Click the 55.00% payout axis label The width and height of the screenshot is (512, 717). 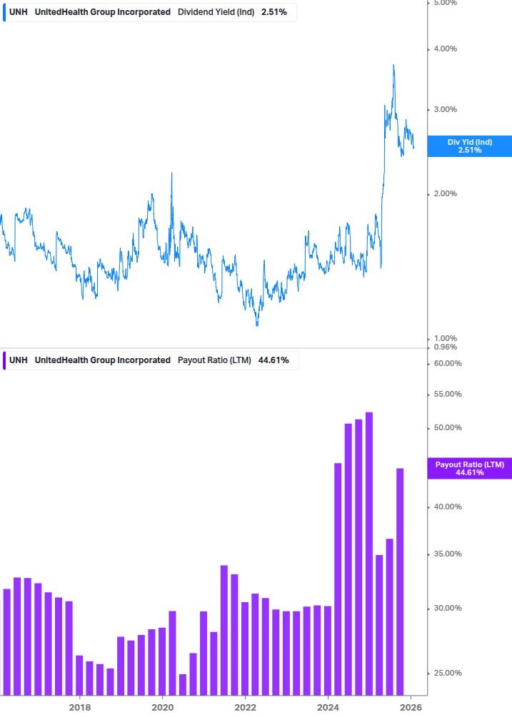click(448, 394)
